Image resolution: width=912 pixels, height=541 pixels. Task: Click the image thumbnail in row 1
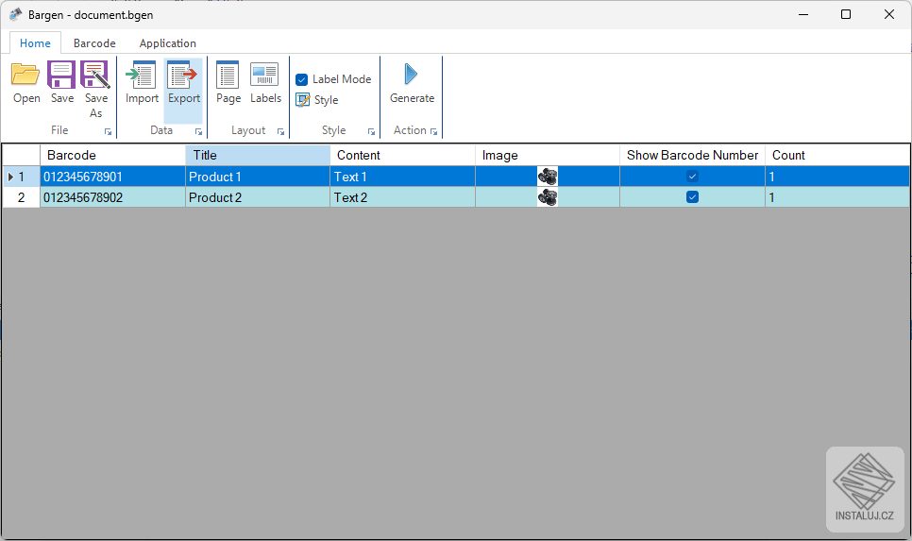[x=548, y=177]
